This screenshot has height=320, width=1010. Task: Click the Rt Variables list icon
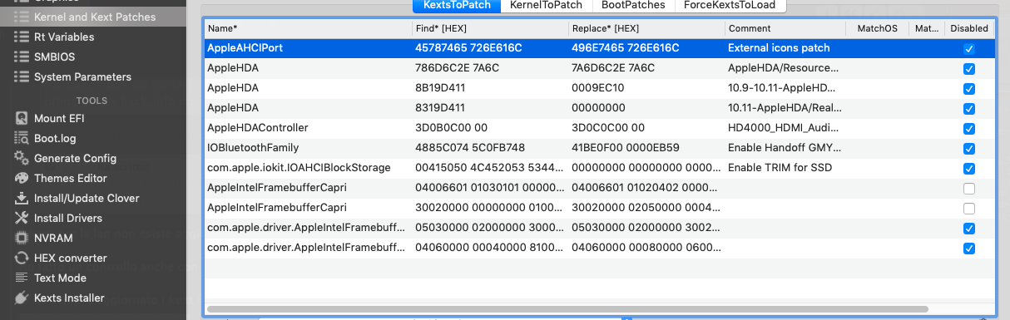(x=21, y=37)
